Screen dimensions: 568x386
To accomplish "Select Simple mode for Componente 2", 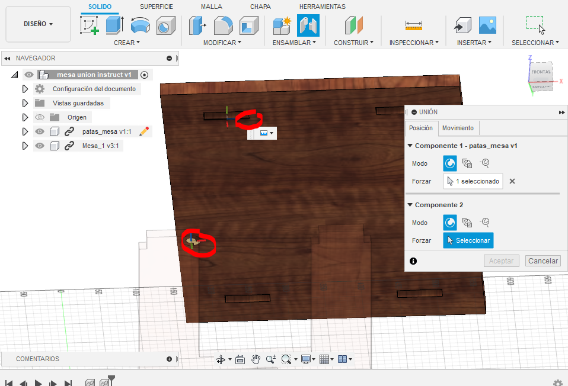I will [450, 223].
